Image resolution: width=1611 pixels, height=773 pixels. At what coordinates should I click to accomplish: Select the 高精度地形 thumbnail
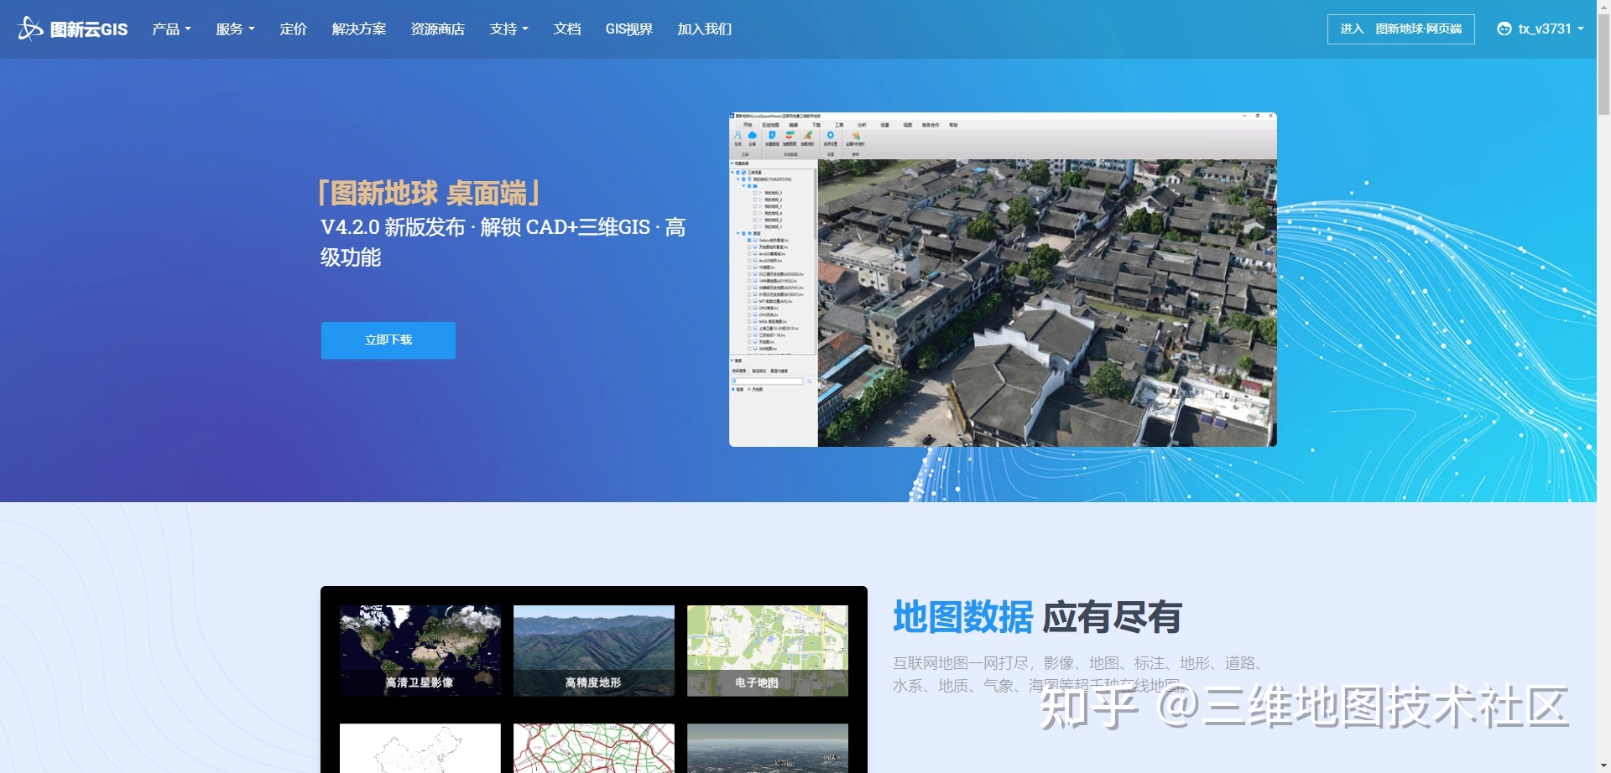tap(593, 651)
